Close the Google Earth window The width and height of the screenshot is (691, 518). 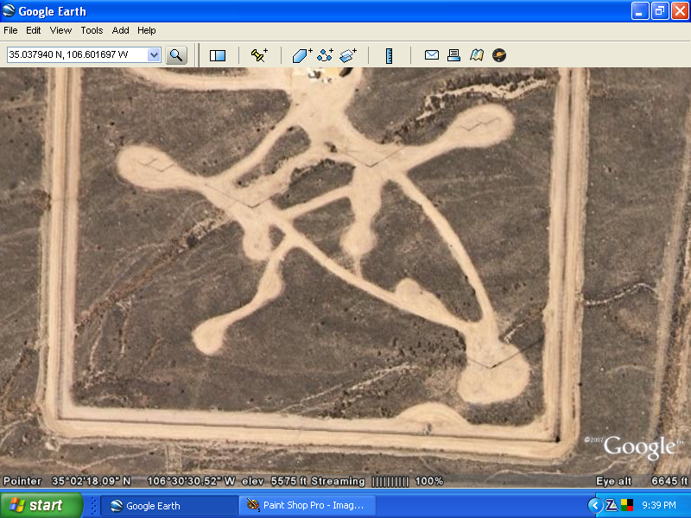pyautogui.click(x=680, y=11)
